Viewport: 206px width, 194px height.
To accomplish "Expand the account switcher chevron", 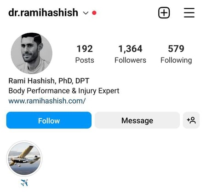I will 86,13.
